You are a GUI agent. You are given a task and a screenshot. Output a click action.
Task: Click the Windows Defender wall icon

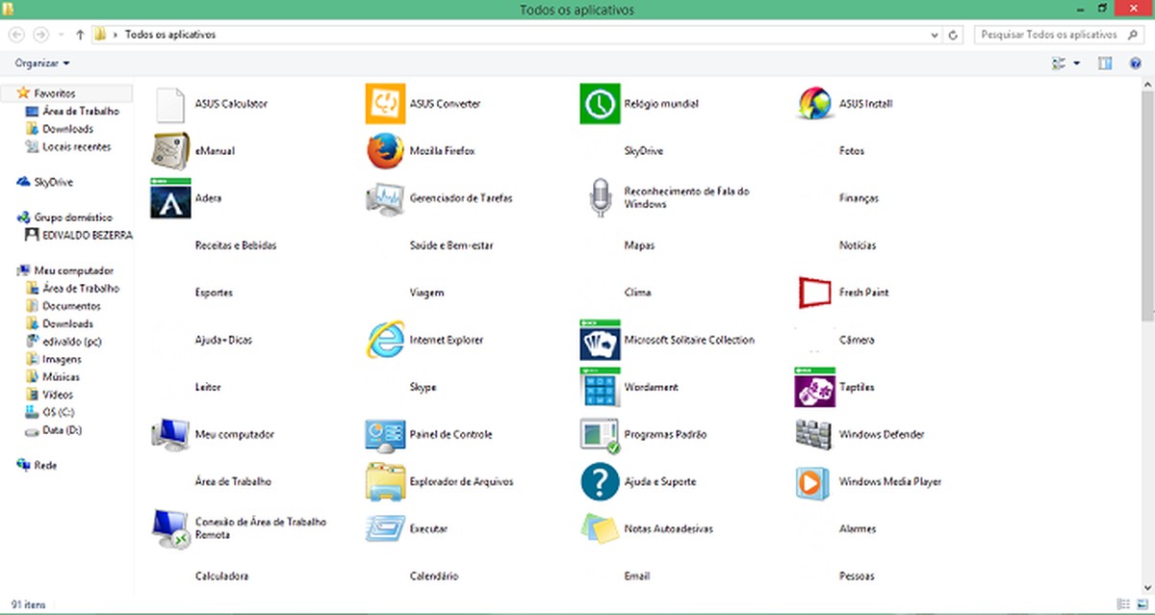813,434
